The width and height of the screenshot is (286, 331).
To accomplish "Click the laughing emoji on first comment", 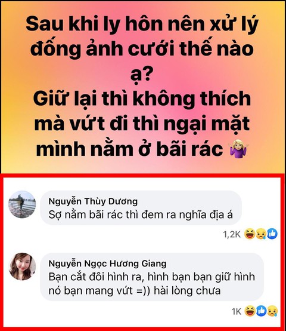I will point(250,234).
